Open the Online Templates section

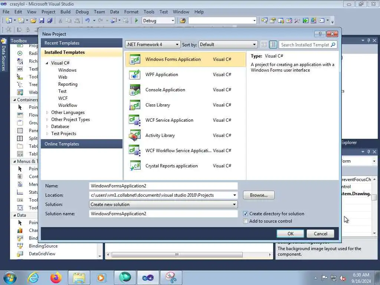click(82, 144)
